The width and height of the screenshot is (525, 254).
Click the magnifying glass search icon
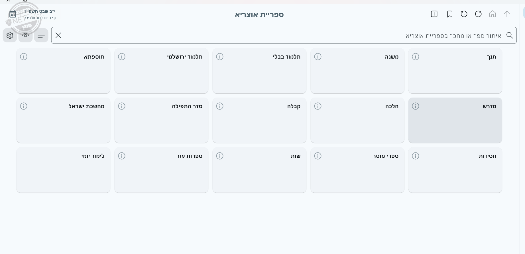(x=510, y=35)
